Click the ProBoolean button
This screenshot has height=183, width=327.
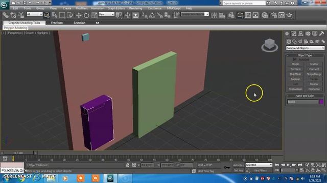click(295, 89)
